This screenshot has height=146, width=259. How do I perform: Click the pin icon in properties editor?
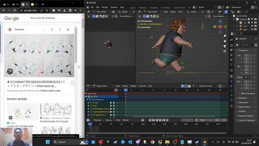tap(256, 39)
